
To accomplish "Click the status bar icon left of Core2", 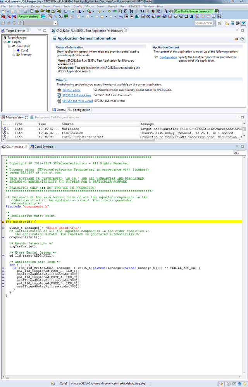I will pyautogui.click(x=53, y=384).
